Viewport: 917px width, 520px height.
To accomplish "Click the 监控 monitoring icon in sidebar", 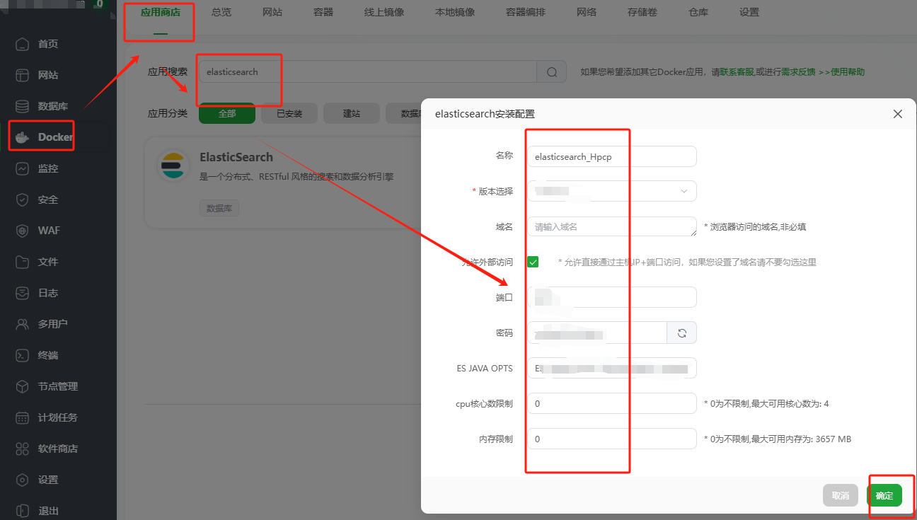I will point(23,168).
